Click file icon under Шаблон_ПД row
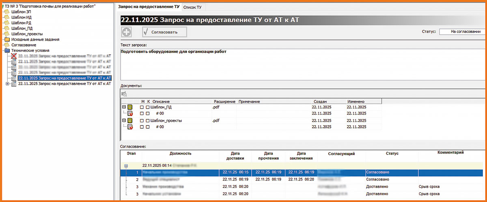This screenshot has height=202, width=487. point(130,114)
